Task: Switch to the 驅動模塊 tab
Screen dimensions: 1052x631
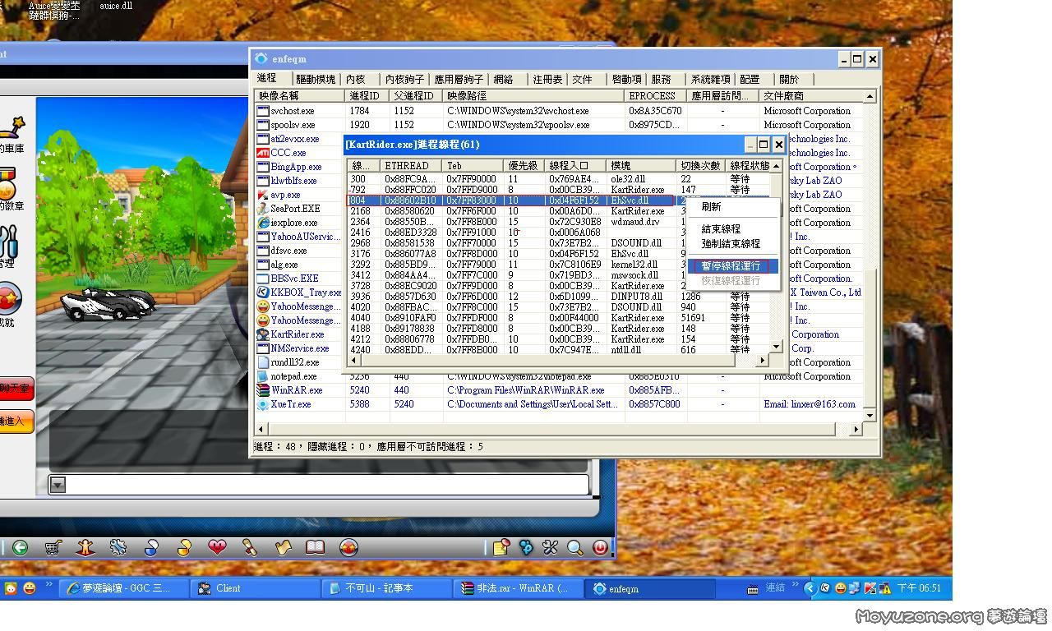Action: tap(316, 80)
